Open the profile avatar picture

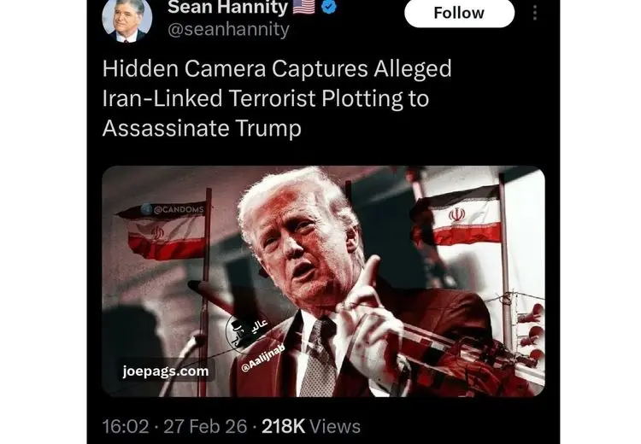pos(126,20)
